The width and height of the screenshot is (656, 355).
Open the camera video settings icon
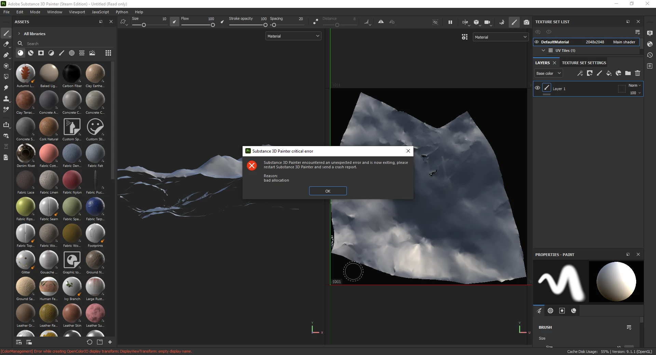[488, 22]
